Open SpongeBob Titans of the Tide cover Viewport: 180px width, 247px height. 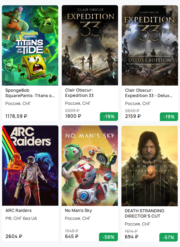(30, 45)
